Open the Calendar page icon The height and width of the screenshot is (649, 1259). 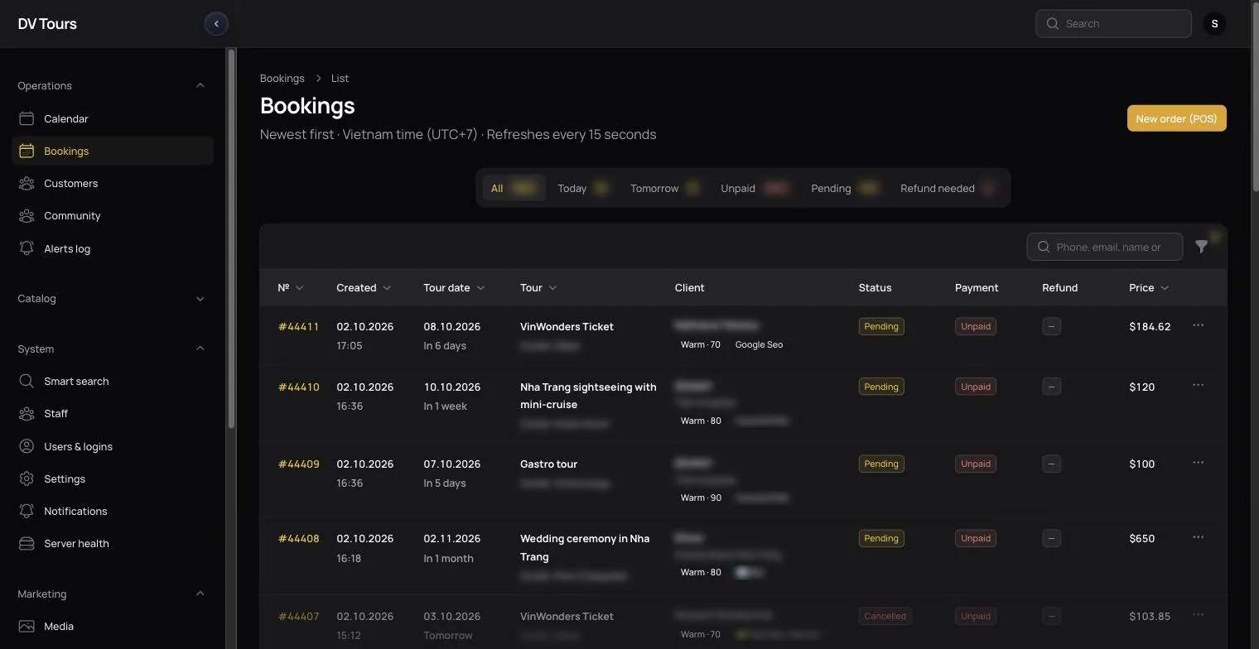pyautogui.click(x=27, y=118)
